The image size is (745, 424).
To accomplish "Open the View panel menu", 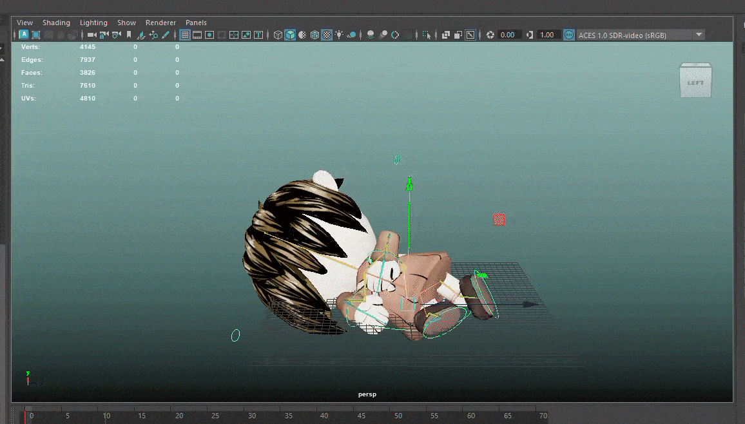I will [24, 23].
